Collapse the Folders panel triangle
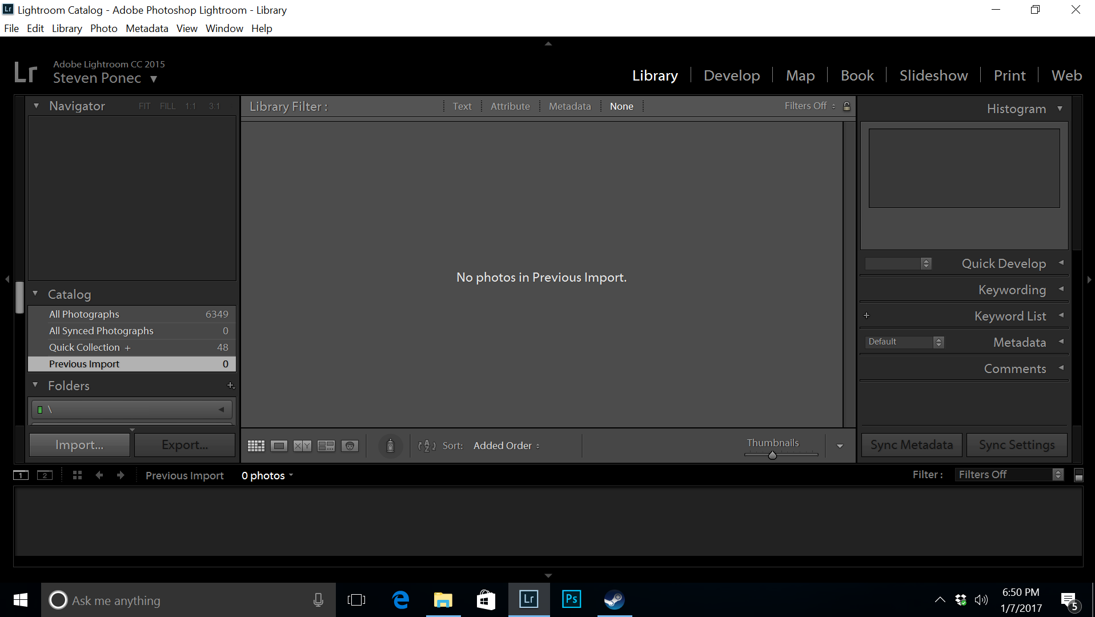 (35, 385)
